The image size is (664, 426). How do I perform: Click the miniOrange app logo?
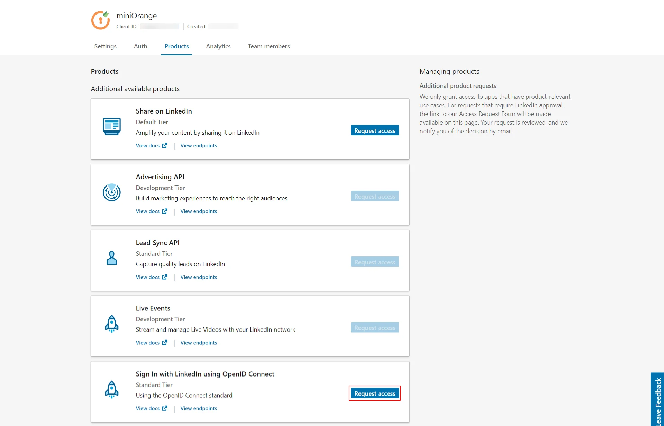click(x=101, y=20)
